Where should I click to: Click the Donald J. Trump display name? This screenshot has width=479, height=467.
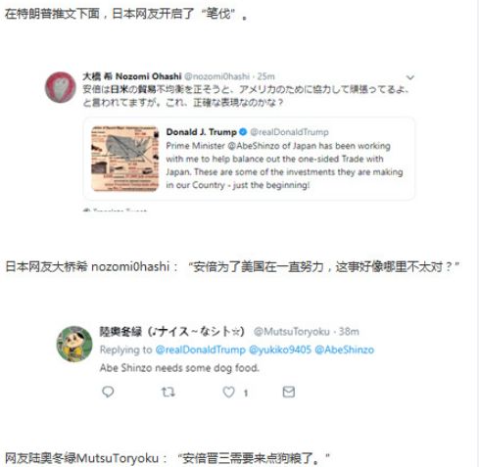point(201,132)
